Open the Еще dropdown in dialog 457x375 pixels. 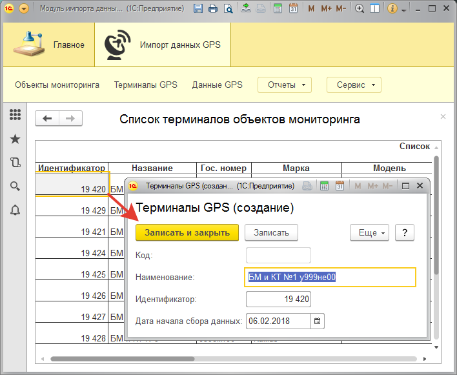(370, 232)
